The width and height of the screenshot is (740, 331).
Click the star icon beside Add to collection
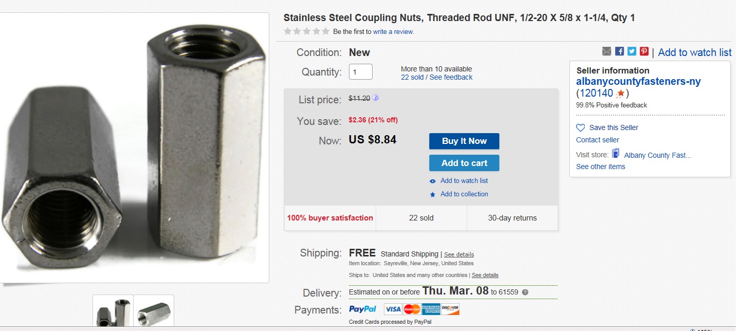pos(433,194)
